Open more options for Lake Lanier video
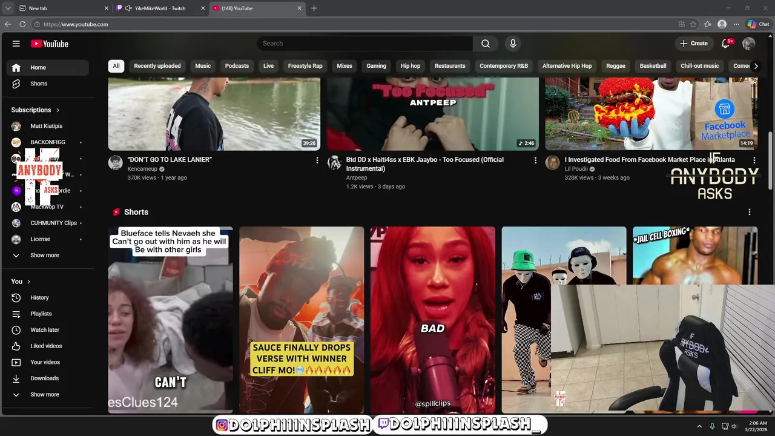Image resolution: width=775 pixels, height=436 pixels. 317,160
